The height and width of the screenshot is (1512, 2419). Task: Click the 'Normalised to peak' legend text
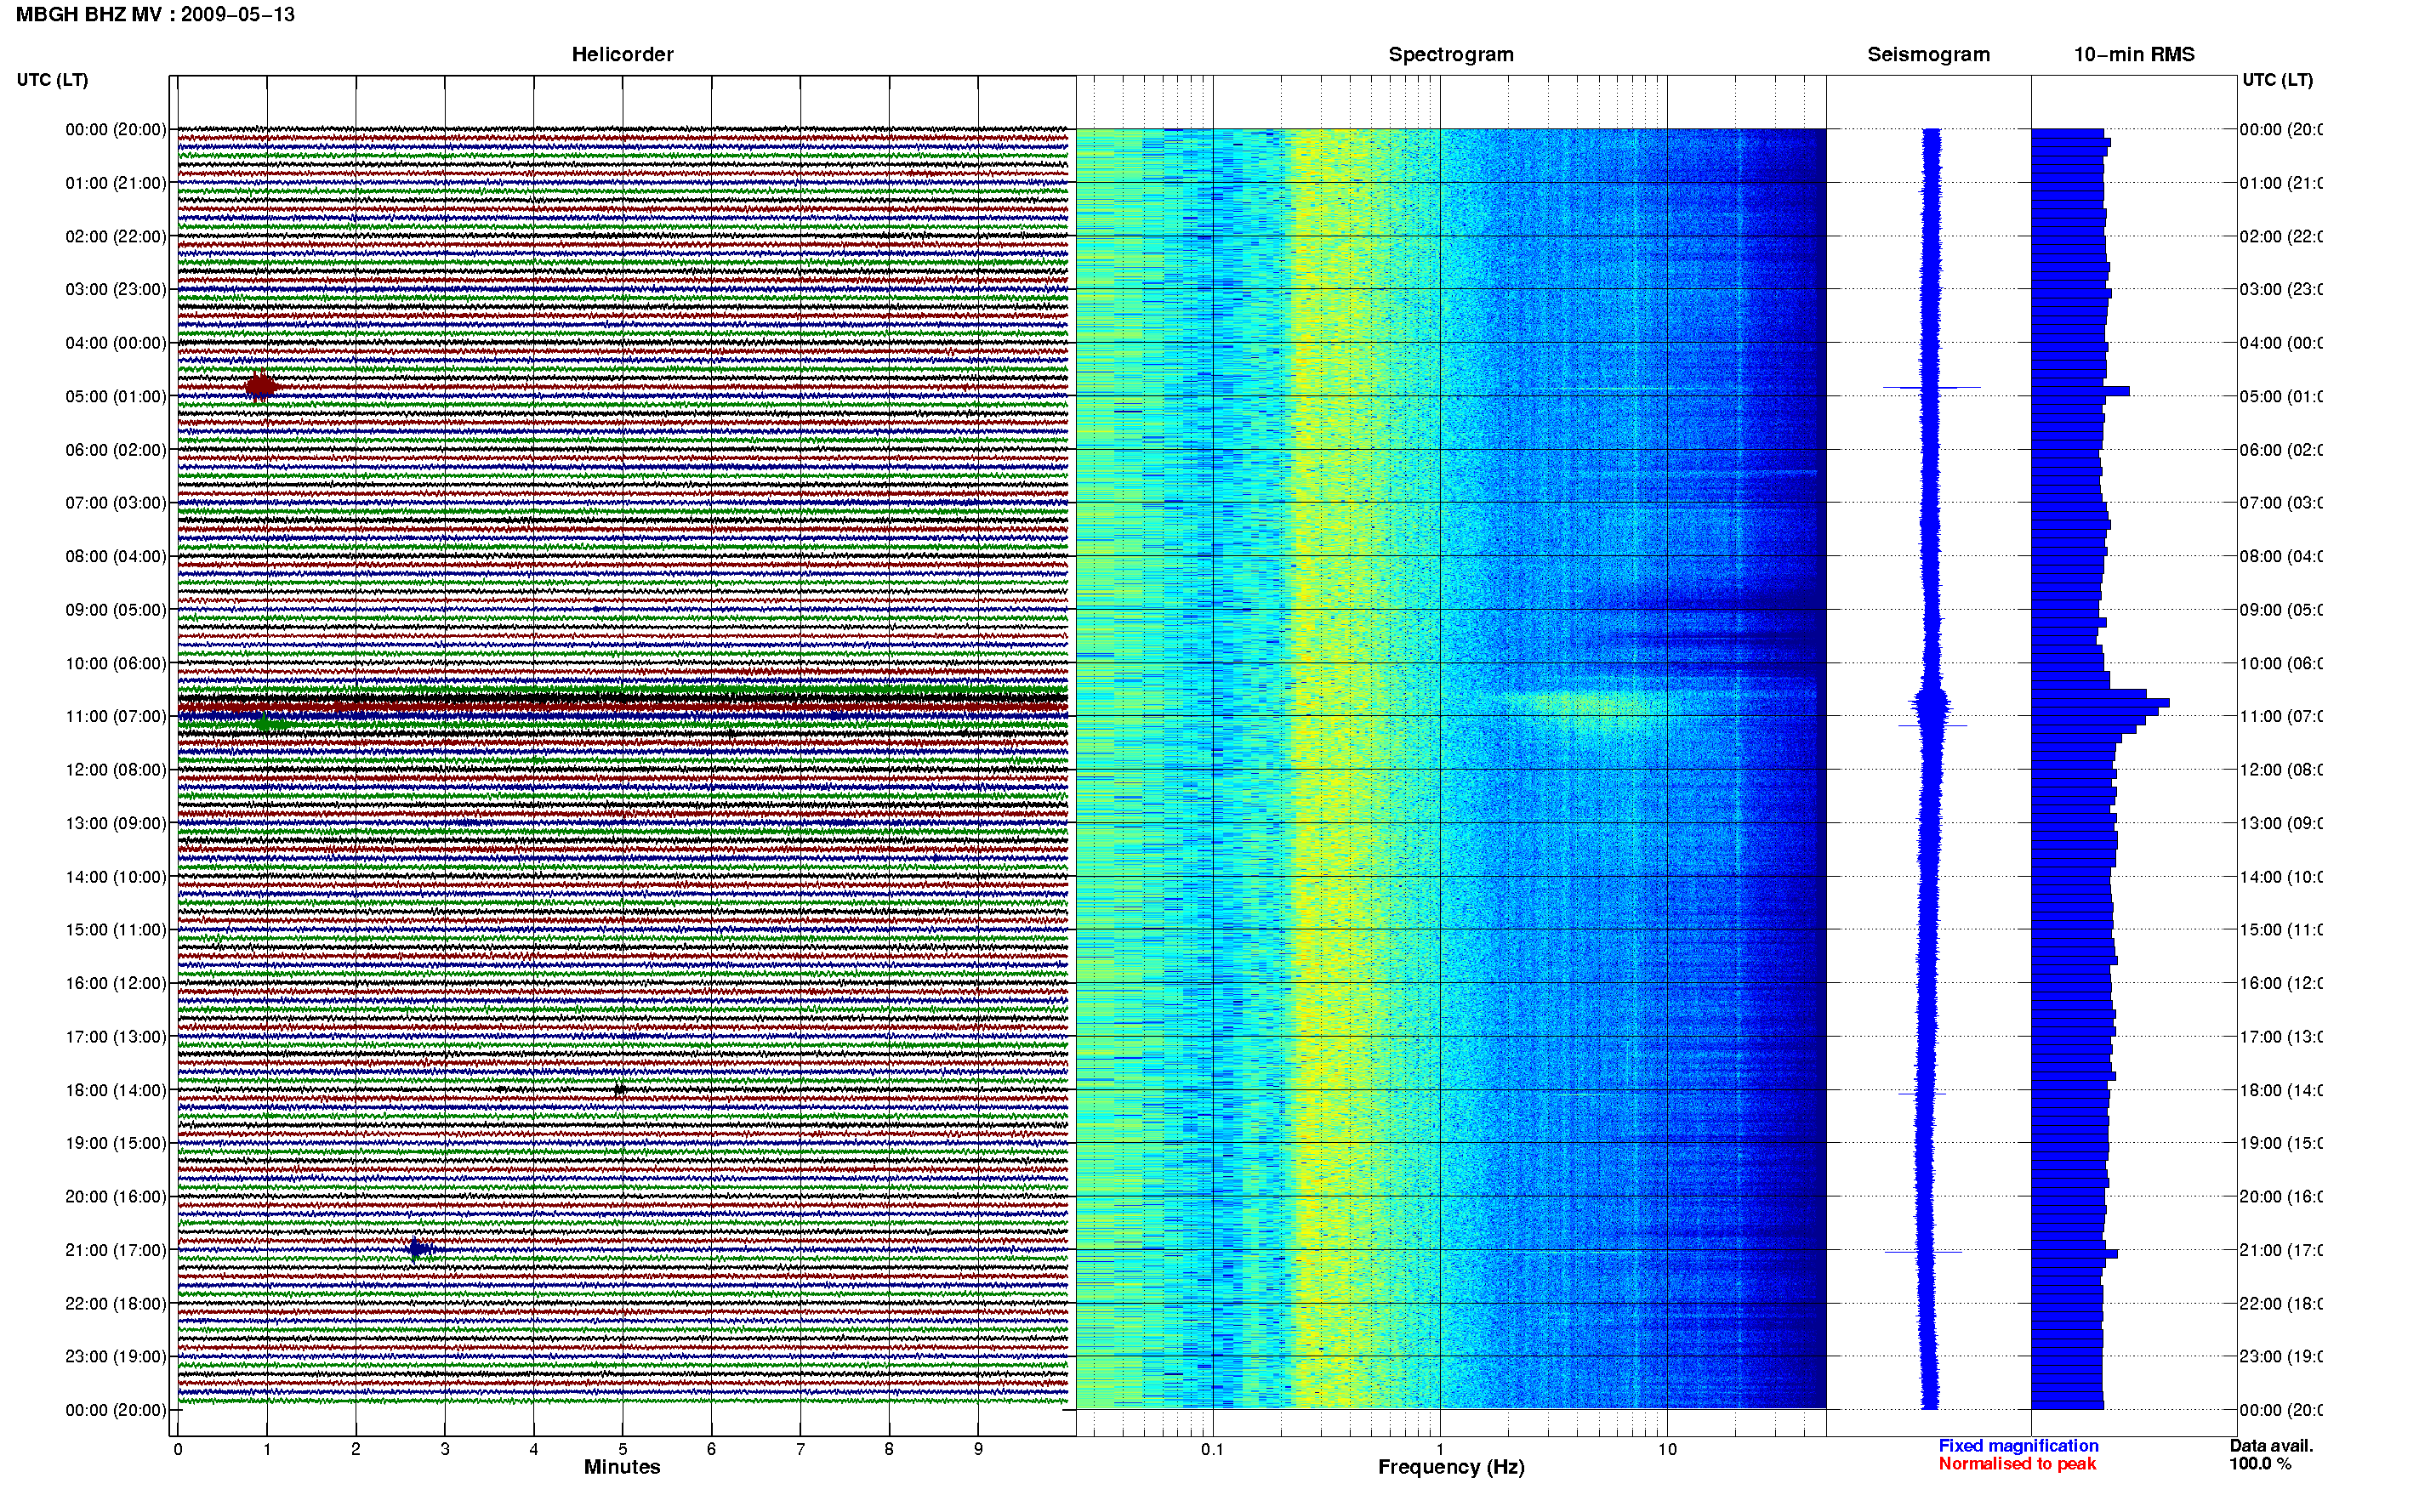point(2017,1464)
